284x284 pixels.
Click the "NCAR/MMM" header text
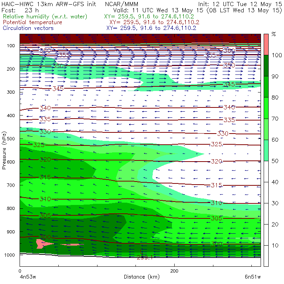coord(122,4)
